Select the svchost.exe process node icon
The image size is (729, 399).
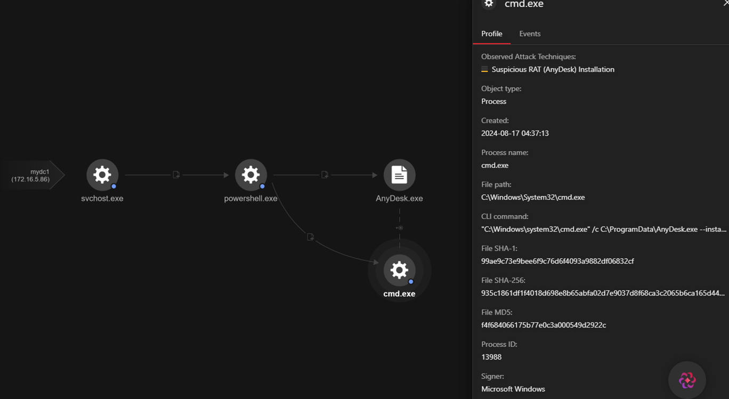[x=102, y=175]
